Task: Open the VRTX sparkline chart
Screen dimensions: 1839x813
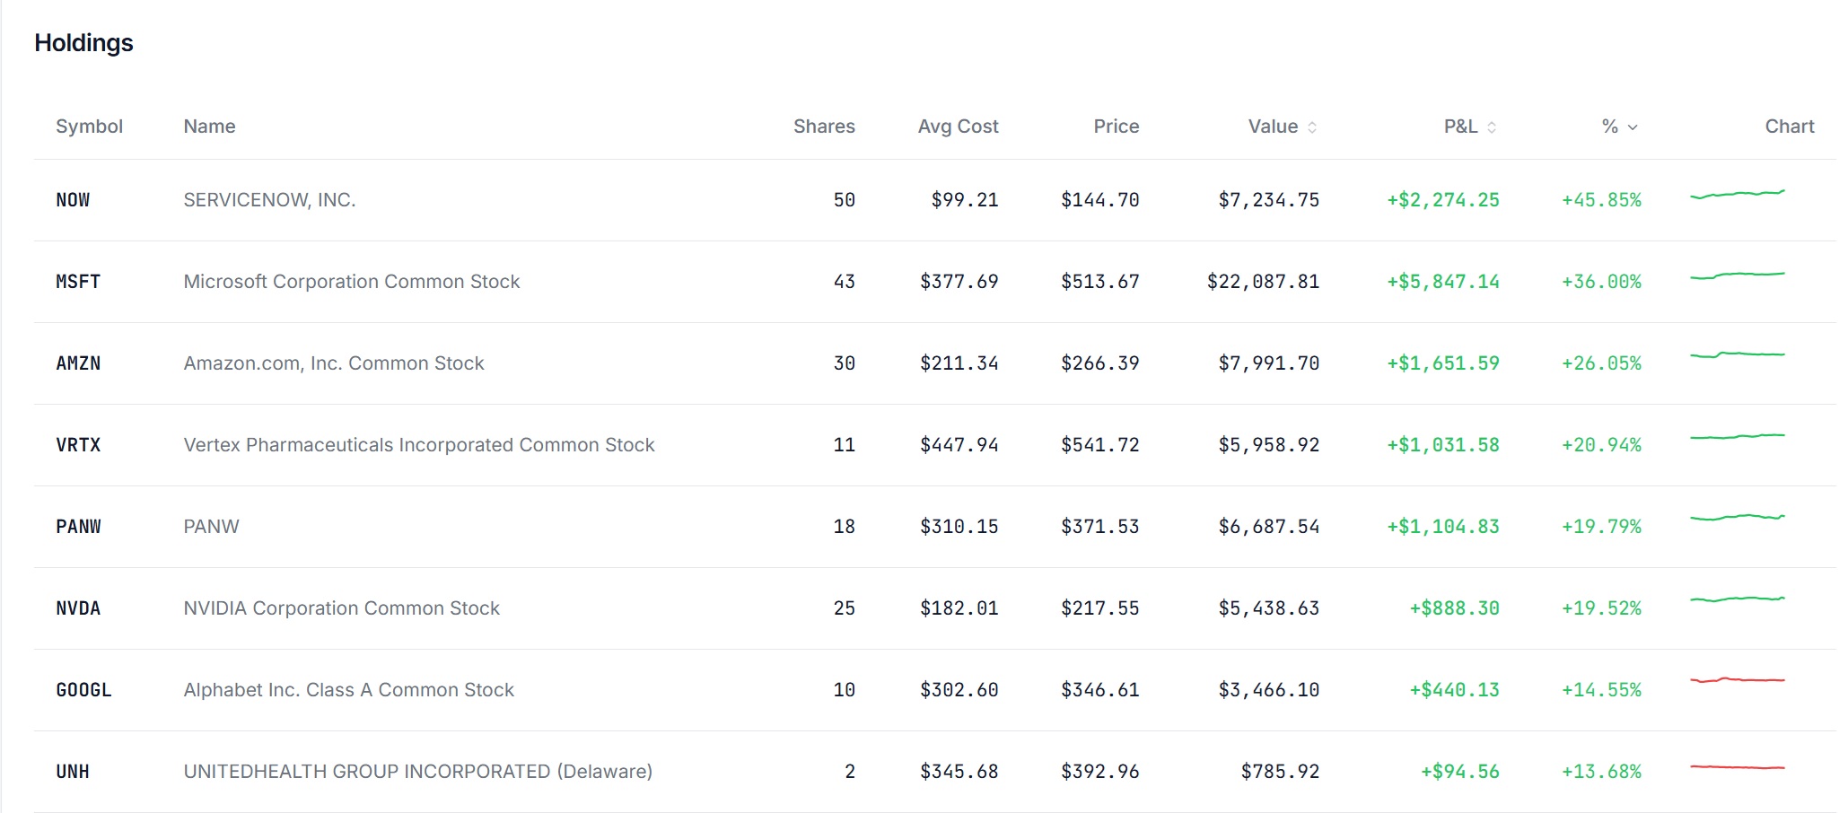Action: pos(1738,437)
